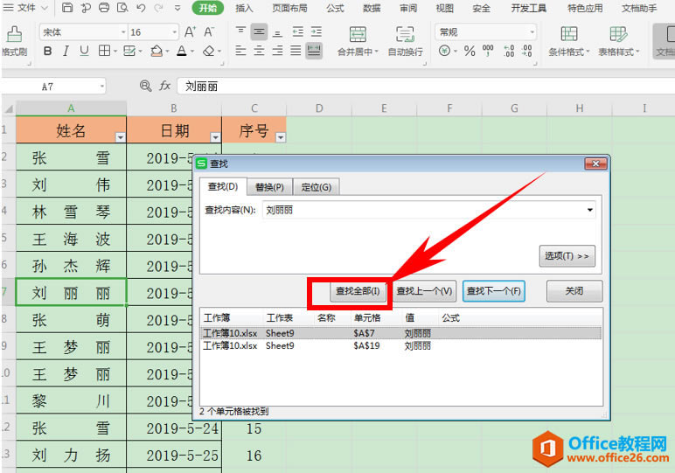Click the align right icon
The height and width of the screenshot is (473, 675).
pyautogui.click(x=278, y=52)
